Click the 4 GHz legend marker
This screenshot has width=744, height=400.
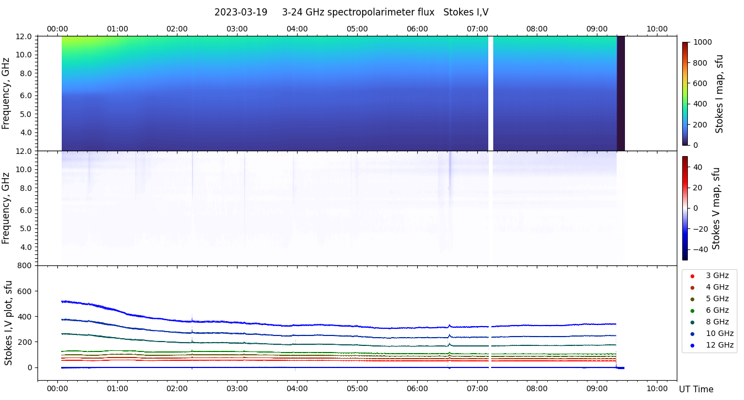coord(692,287)
